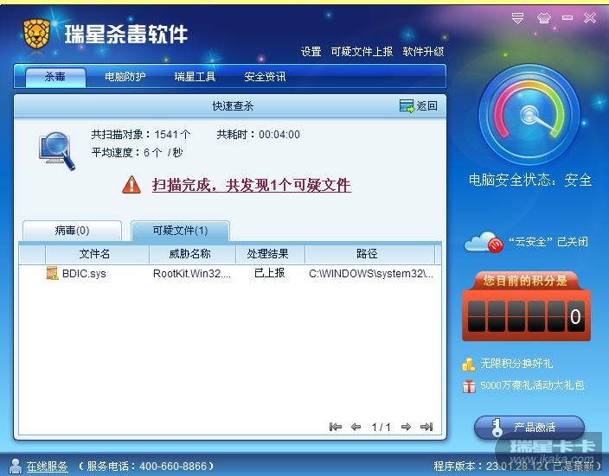
Task: Open the 扫描完成 suspicious file result link
Action: 251,185
